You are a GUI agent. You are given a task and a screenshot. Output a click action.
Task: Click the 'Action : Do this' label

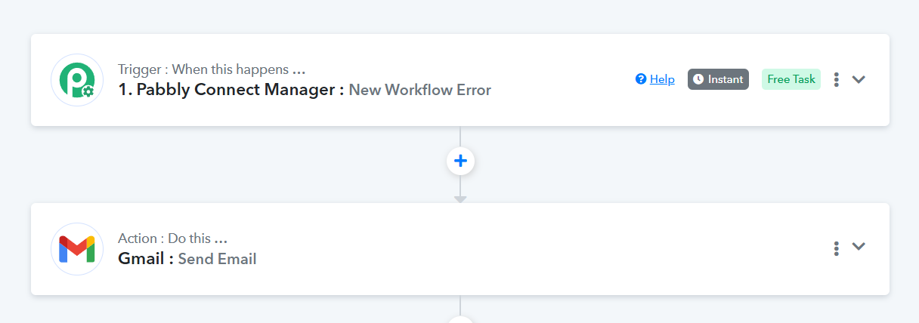(x=172, y=238)
